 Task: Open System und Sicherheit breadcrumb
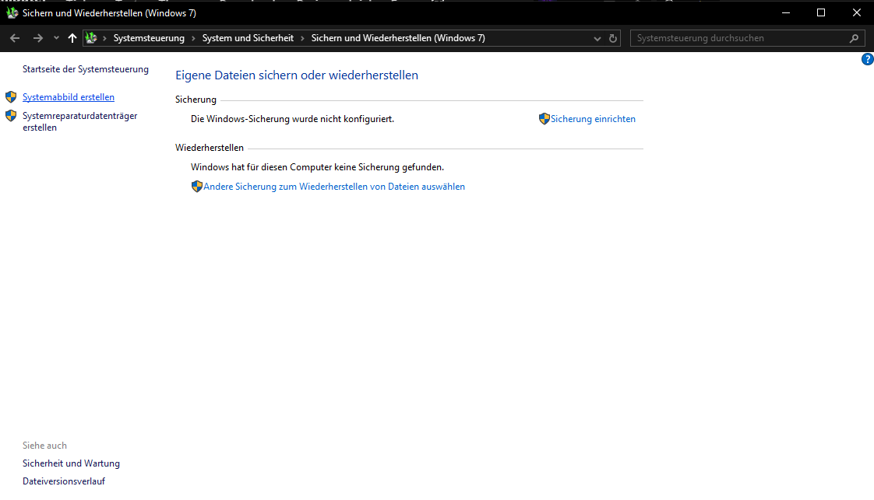click(x=248, y=38)
